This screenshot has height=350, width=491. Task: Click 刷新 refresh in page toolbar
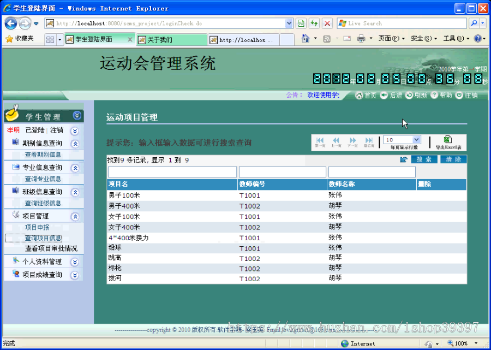click(416, 95)
